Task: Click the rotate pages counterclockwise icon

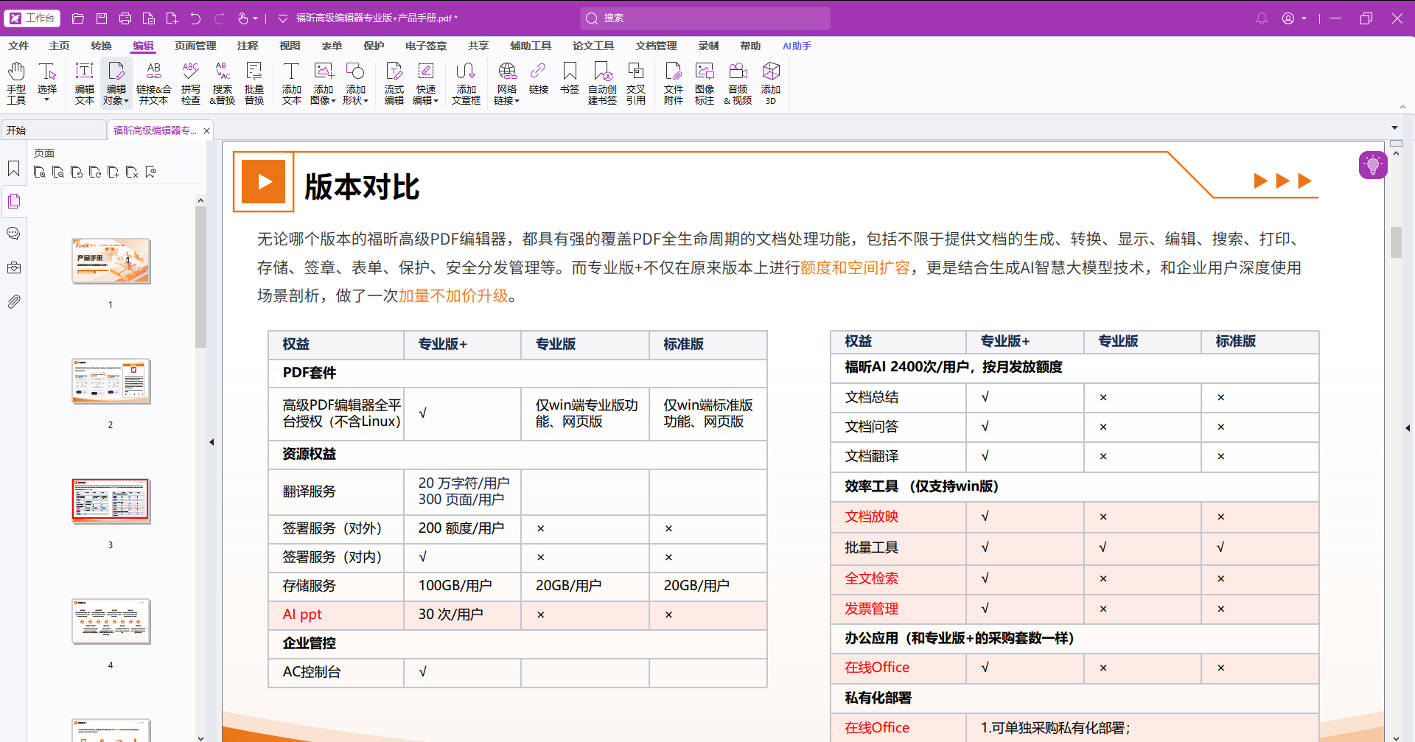Action: click(77, 172)
